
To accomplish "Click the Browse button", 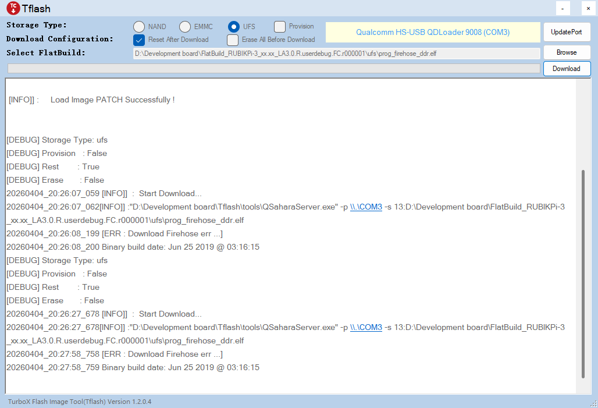I will pyautogui.click(x=567, y=52).
